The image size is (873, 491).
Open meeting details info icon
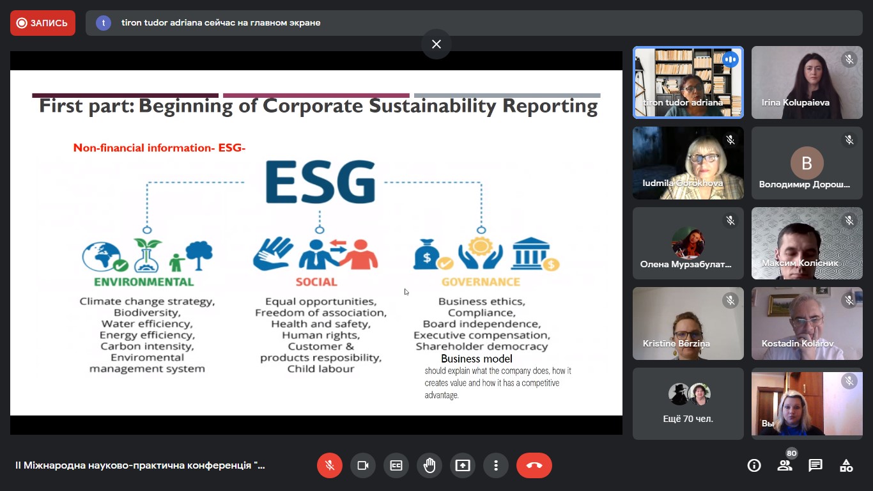pos(754,465)
